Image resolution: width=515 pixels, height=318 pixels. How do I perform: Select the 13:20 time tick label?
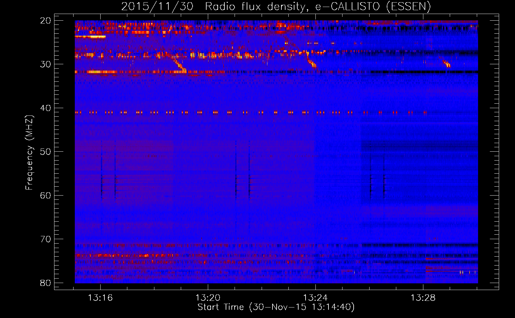pyautogui.click(x=208, y=298)
